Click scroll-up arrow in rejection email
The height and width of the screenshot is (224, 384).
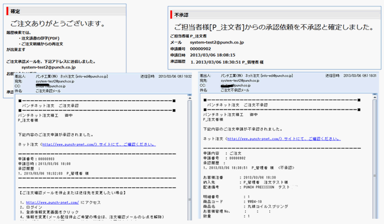coord(375,97)
